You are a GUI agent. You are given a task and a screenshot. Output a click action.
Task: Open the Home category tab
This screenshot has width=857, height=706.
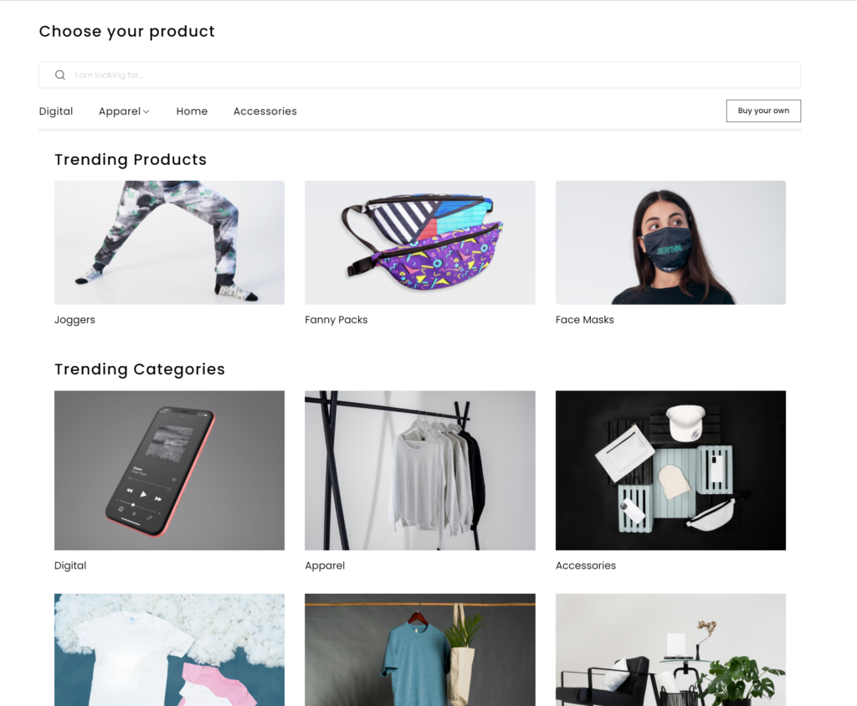[x=192, y=111]
